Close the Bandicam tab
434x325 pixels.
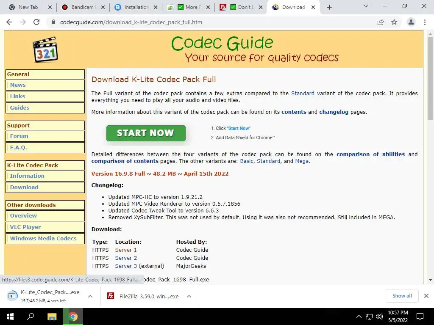[103, 7]
